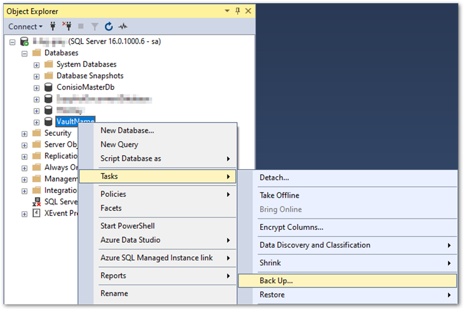
Task: Select the XEvent Profiler icon
Action: click(x=36, y=213)
